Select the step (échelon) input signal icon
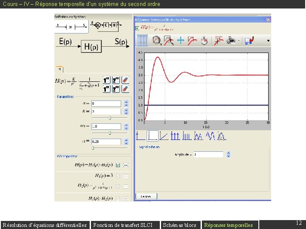Screen dimensions: 306x229 (x=153, y=136)
